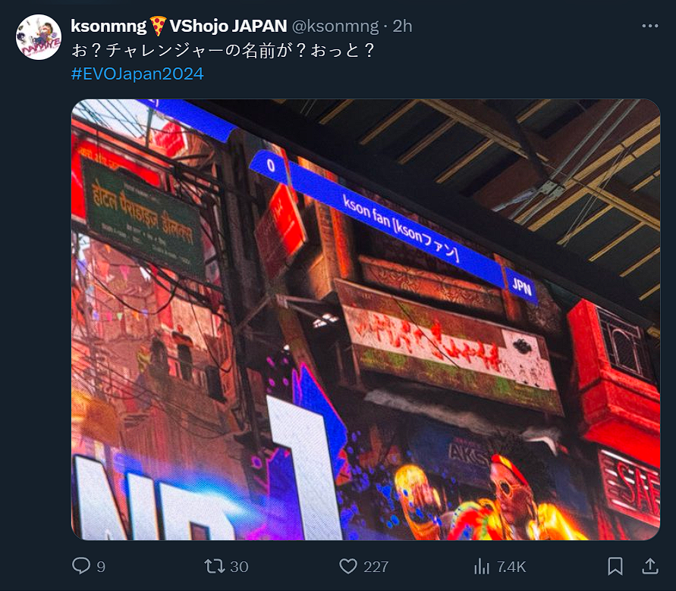Click the repost count 30

[x=239, y=567]
